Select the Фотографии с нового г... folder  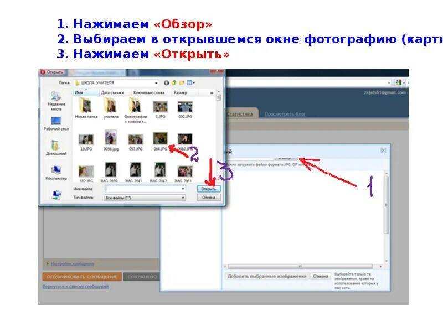point(136,110)
